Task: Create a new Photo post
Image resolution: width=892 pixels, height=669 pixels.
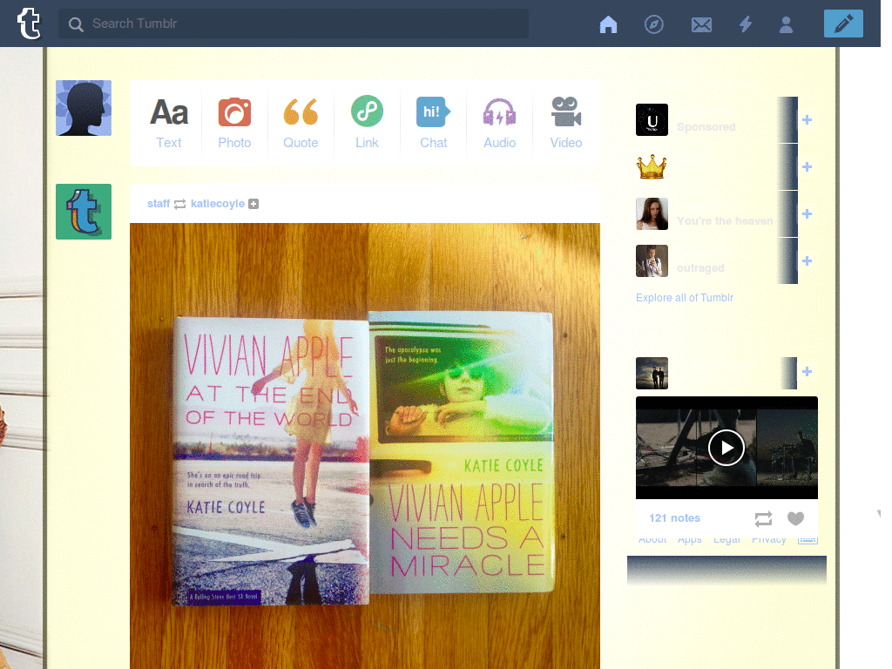Action: pos(234,123)
